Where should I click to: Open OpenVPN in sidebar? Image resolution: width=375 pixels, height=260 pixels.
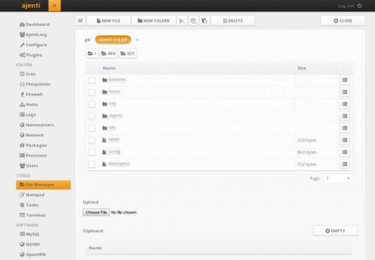point(32,254)
